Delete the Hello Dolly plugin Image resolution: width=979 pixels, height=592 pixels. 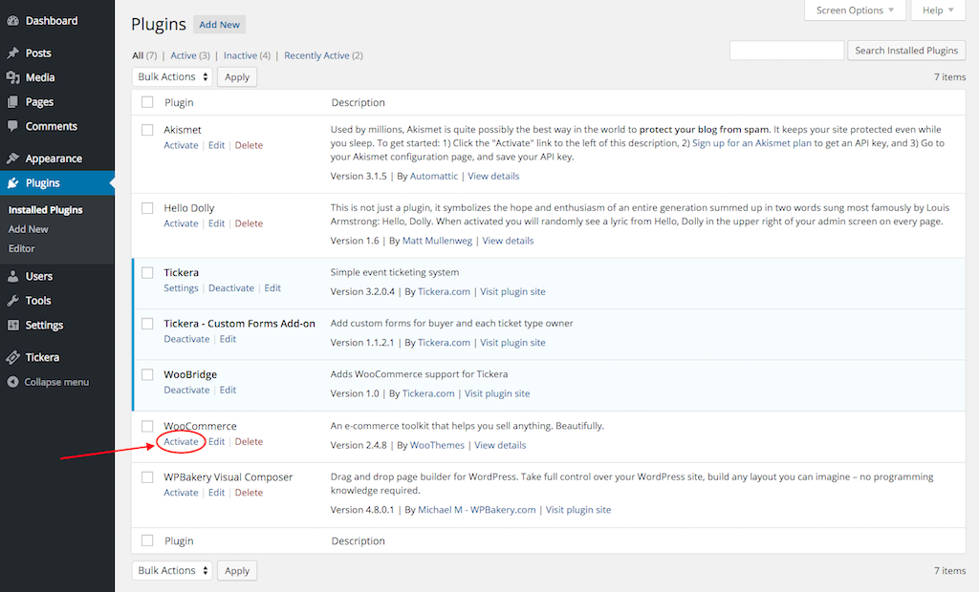(x=249, y=222)
